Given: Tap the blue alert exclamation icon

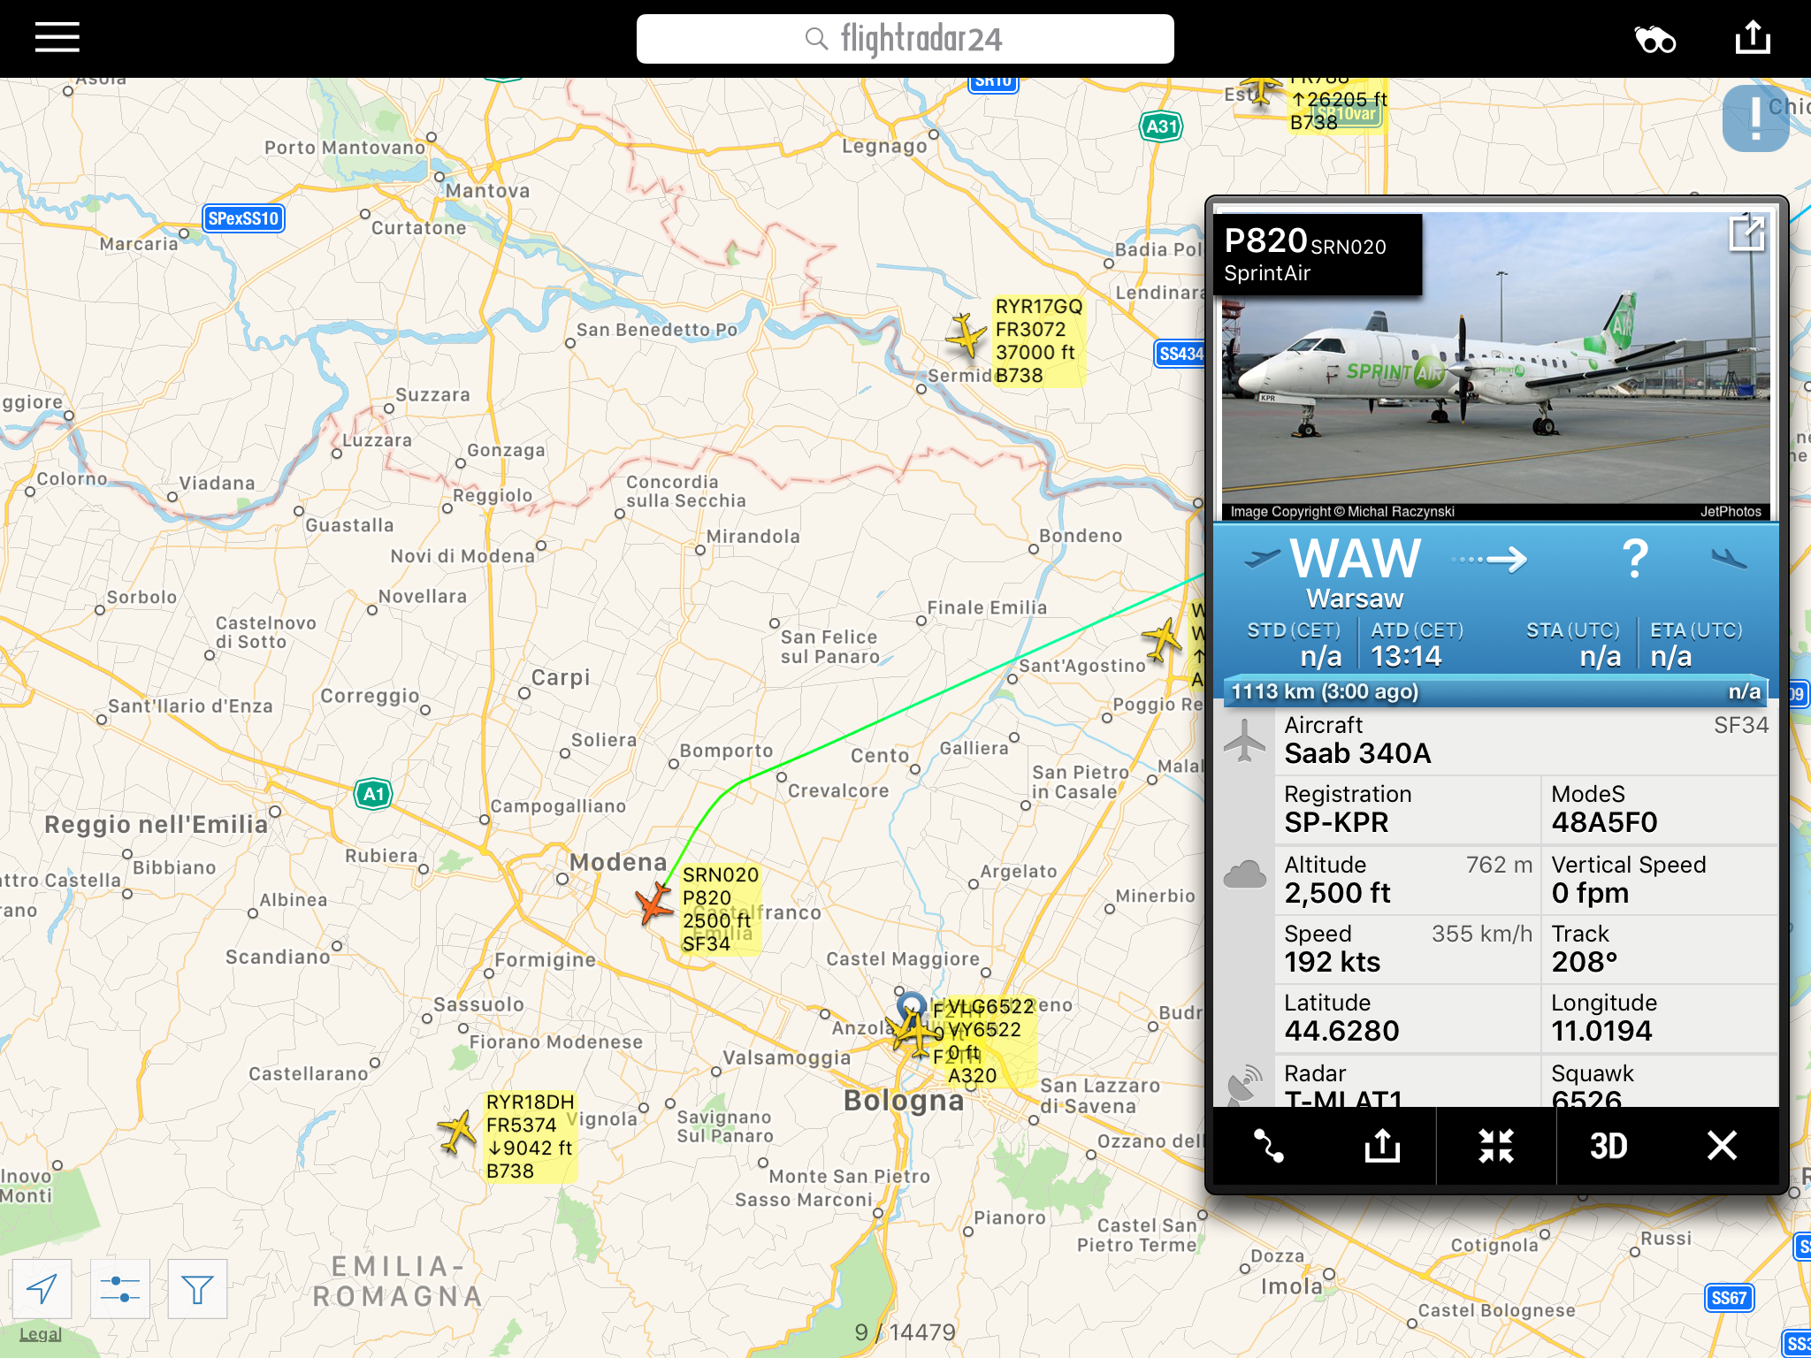Looking at the screenshot, I should click(x=1755, y=118).
